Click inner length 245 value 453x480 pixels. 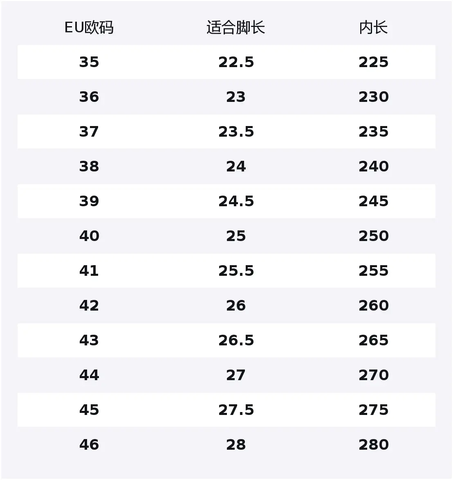(373, 201)
